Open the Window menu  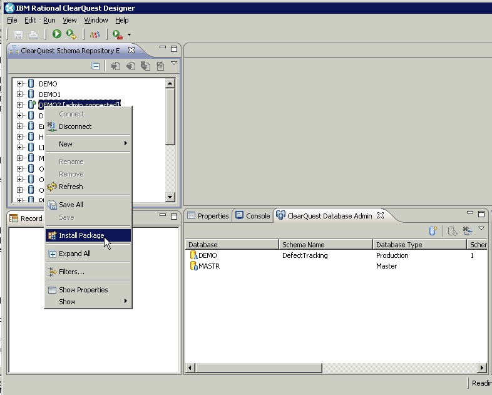pos(96,21)
